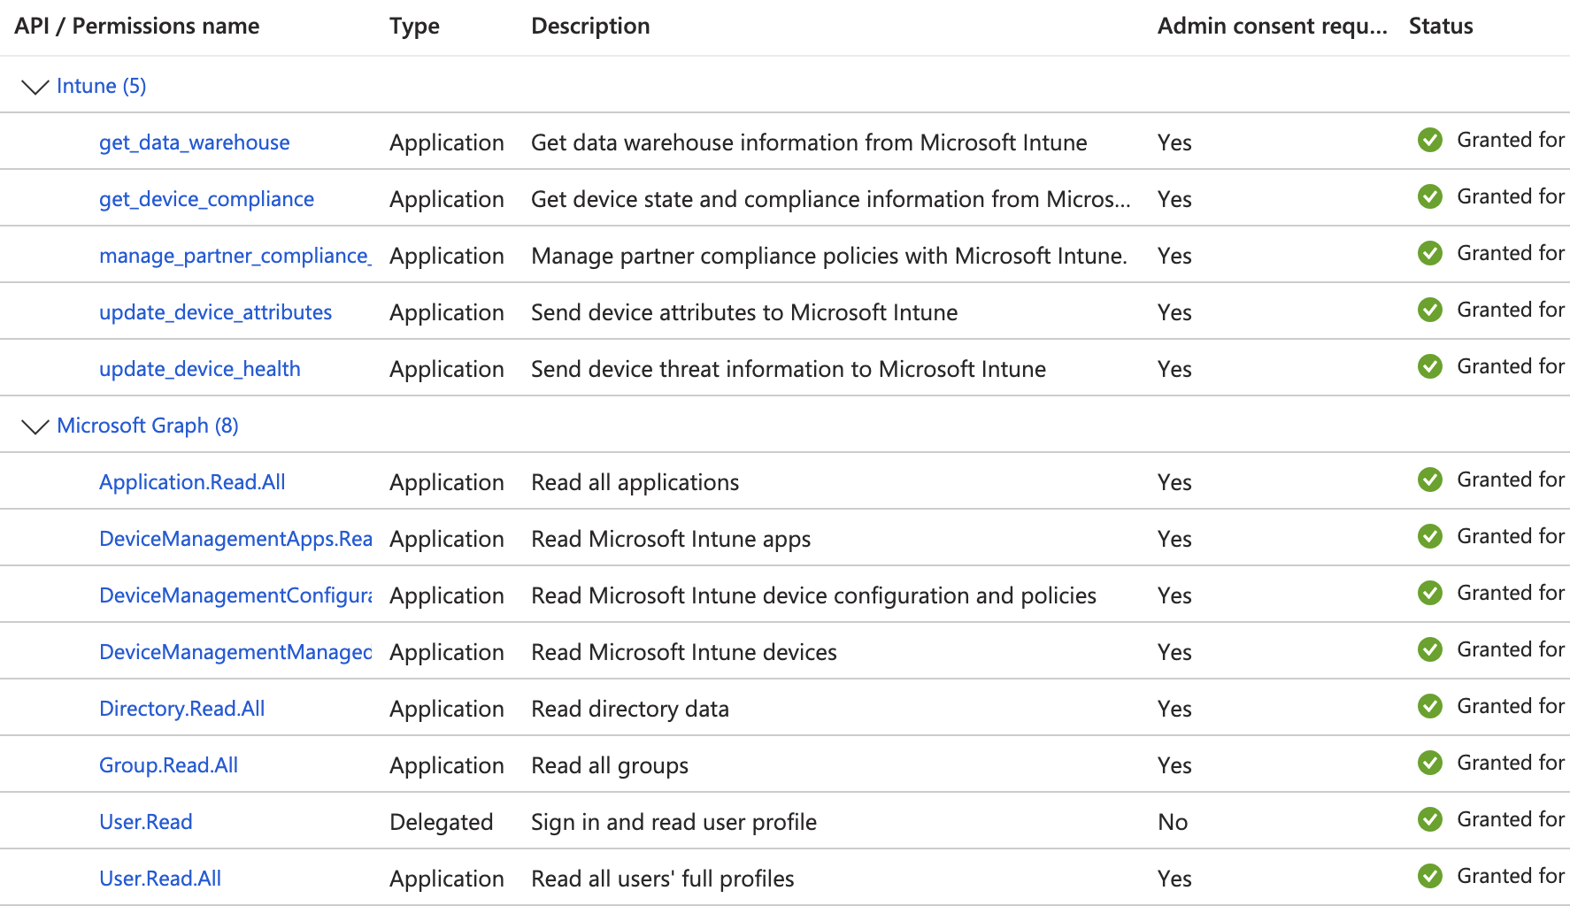This screenshot has height=906, width=1570.
Task: Click 'Sign in and read user profile' description
Action: point(673,822)
